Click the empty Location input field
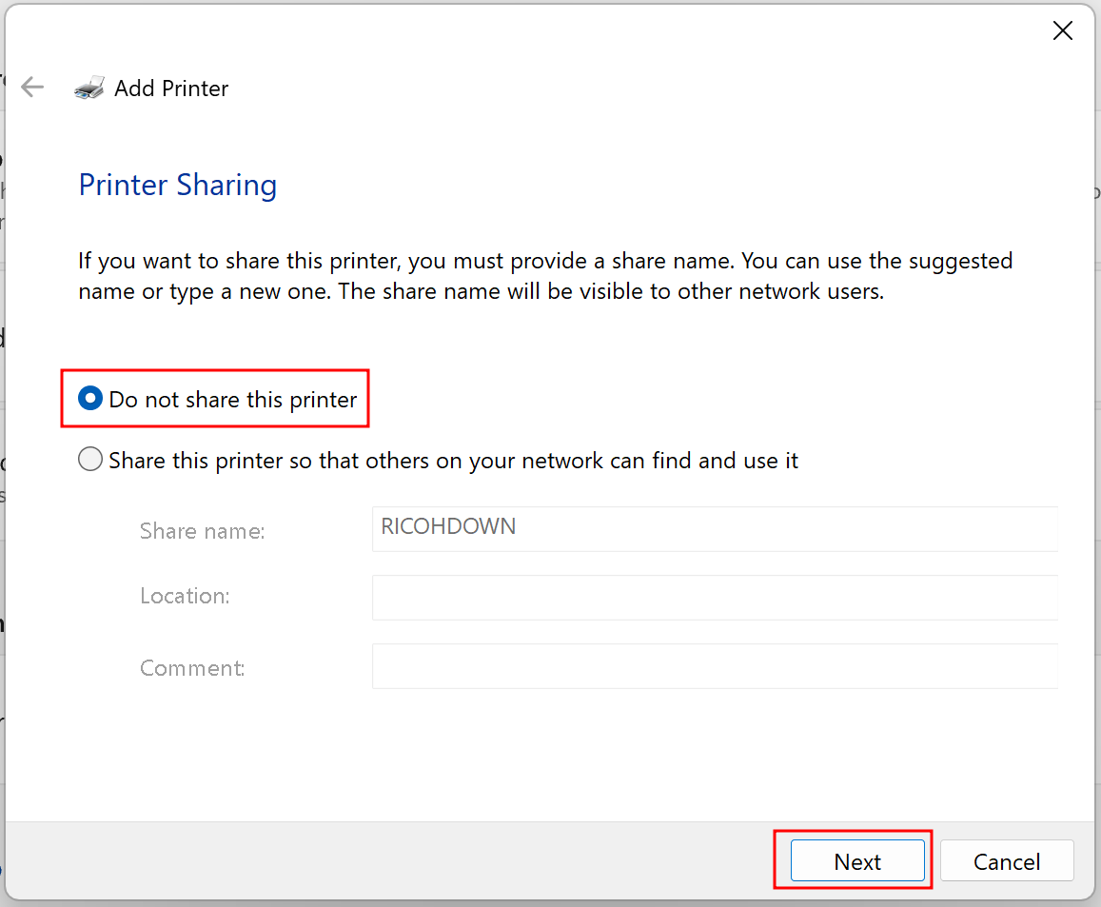 [715, 598]
